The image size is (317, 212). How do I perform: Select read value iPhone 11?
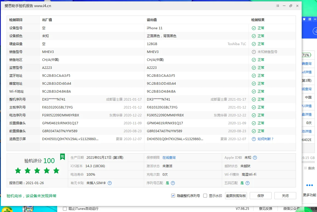155,28
